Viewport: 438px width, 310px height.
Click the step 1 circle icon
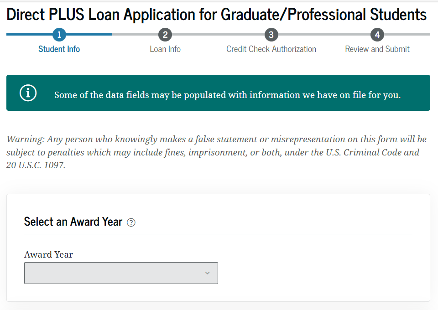(59, 35)
